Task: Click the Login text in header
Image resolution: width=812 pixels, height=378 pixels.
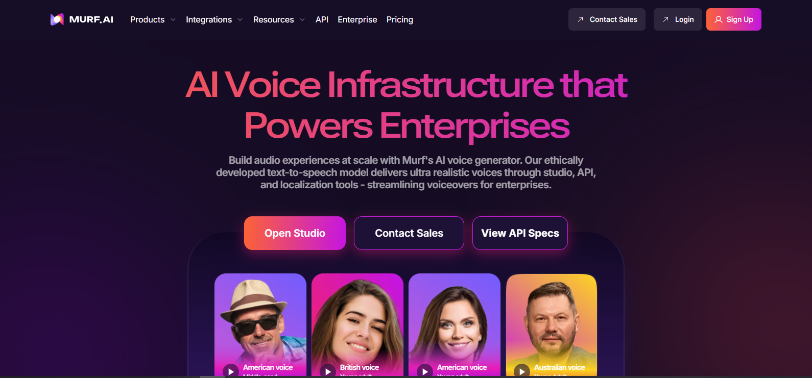Action: click(x=684, y=19)
